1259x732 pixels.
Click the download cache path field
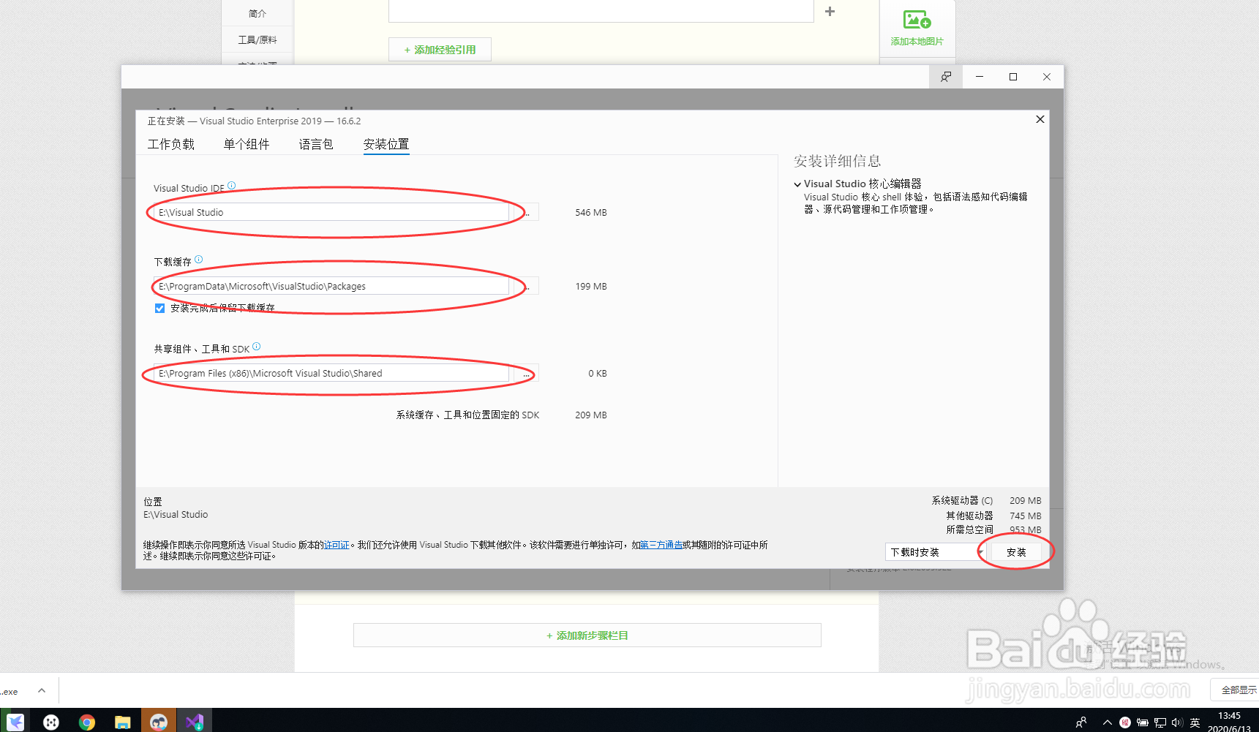tap(331, 286)
